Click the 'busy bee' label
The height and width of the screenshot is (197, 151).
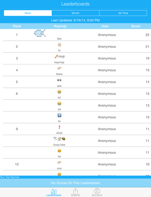59,144
